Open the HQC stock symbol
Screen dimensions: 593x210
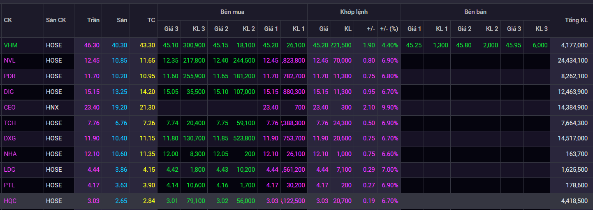[10, 201]
